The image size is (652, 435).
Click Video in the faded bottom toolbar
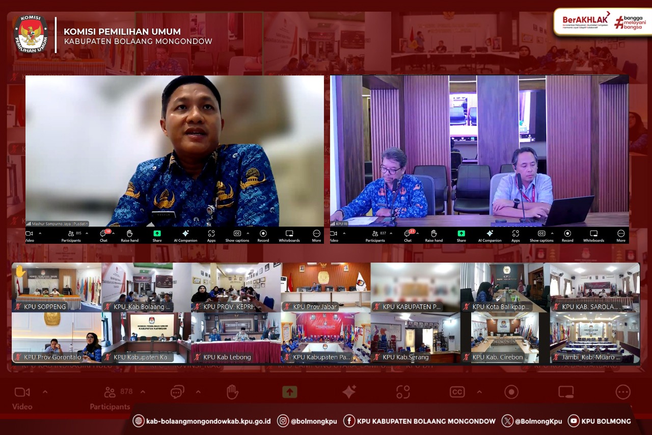coord(22,397)
